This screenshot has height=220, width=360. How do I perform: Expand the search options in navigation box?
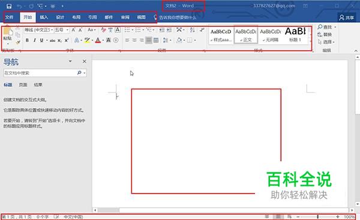[x=85, y=73]
